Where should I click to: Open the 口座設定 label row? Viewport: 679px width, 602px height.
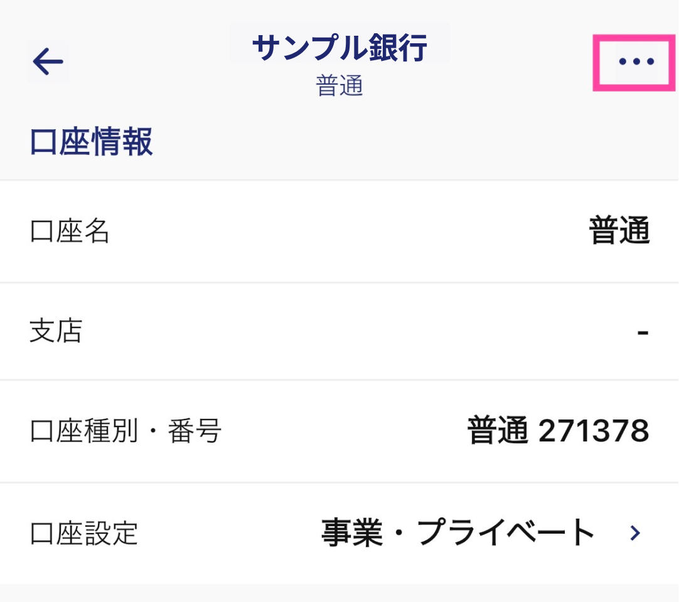click(x=339, y=533)
